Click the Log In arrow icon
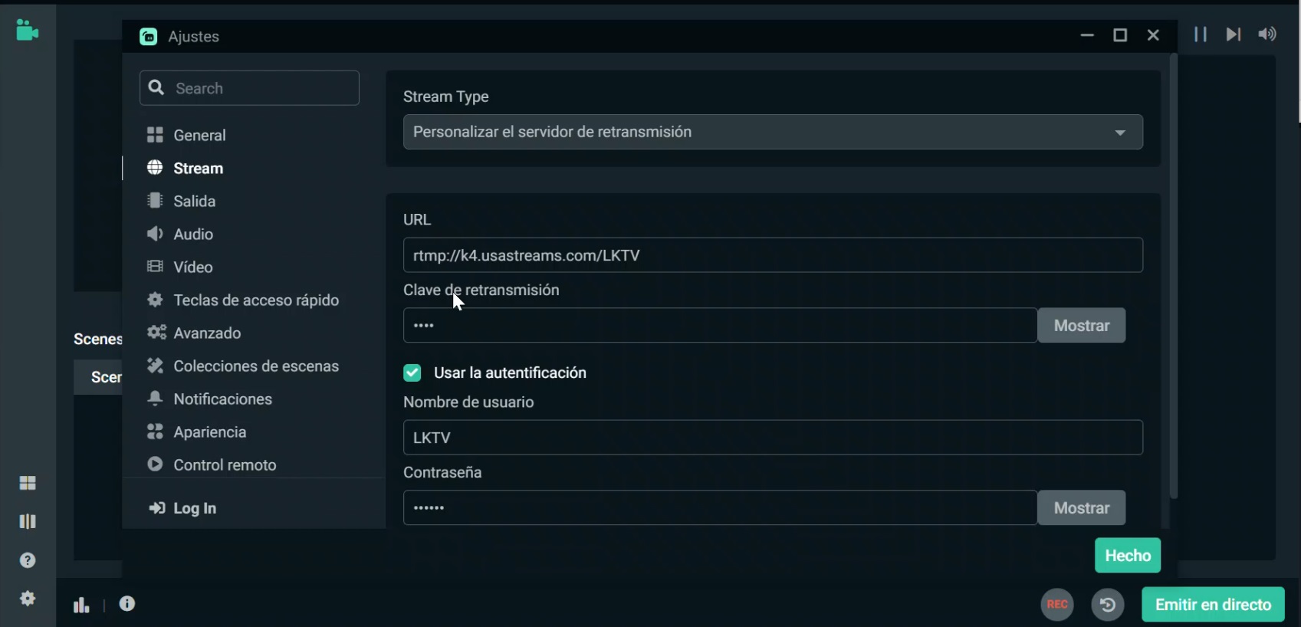This screenshot has height=627, width=1301. [x=156, y=508]
